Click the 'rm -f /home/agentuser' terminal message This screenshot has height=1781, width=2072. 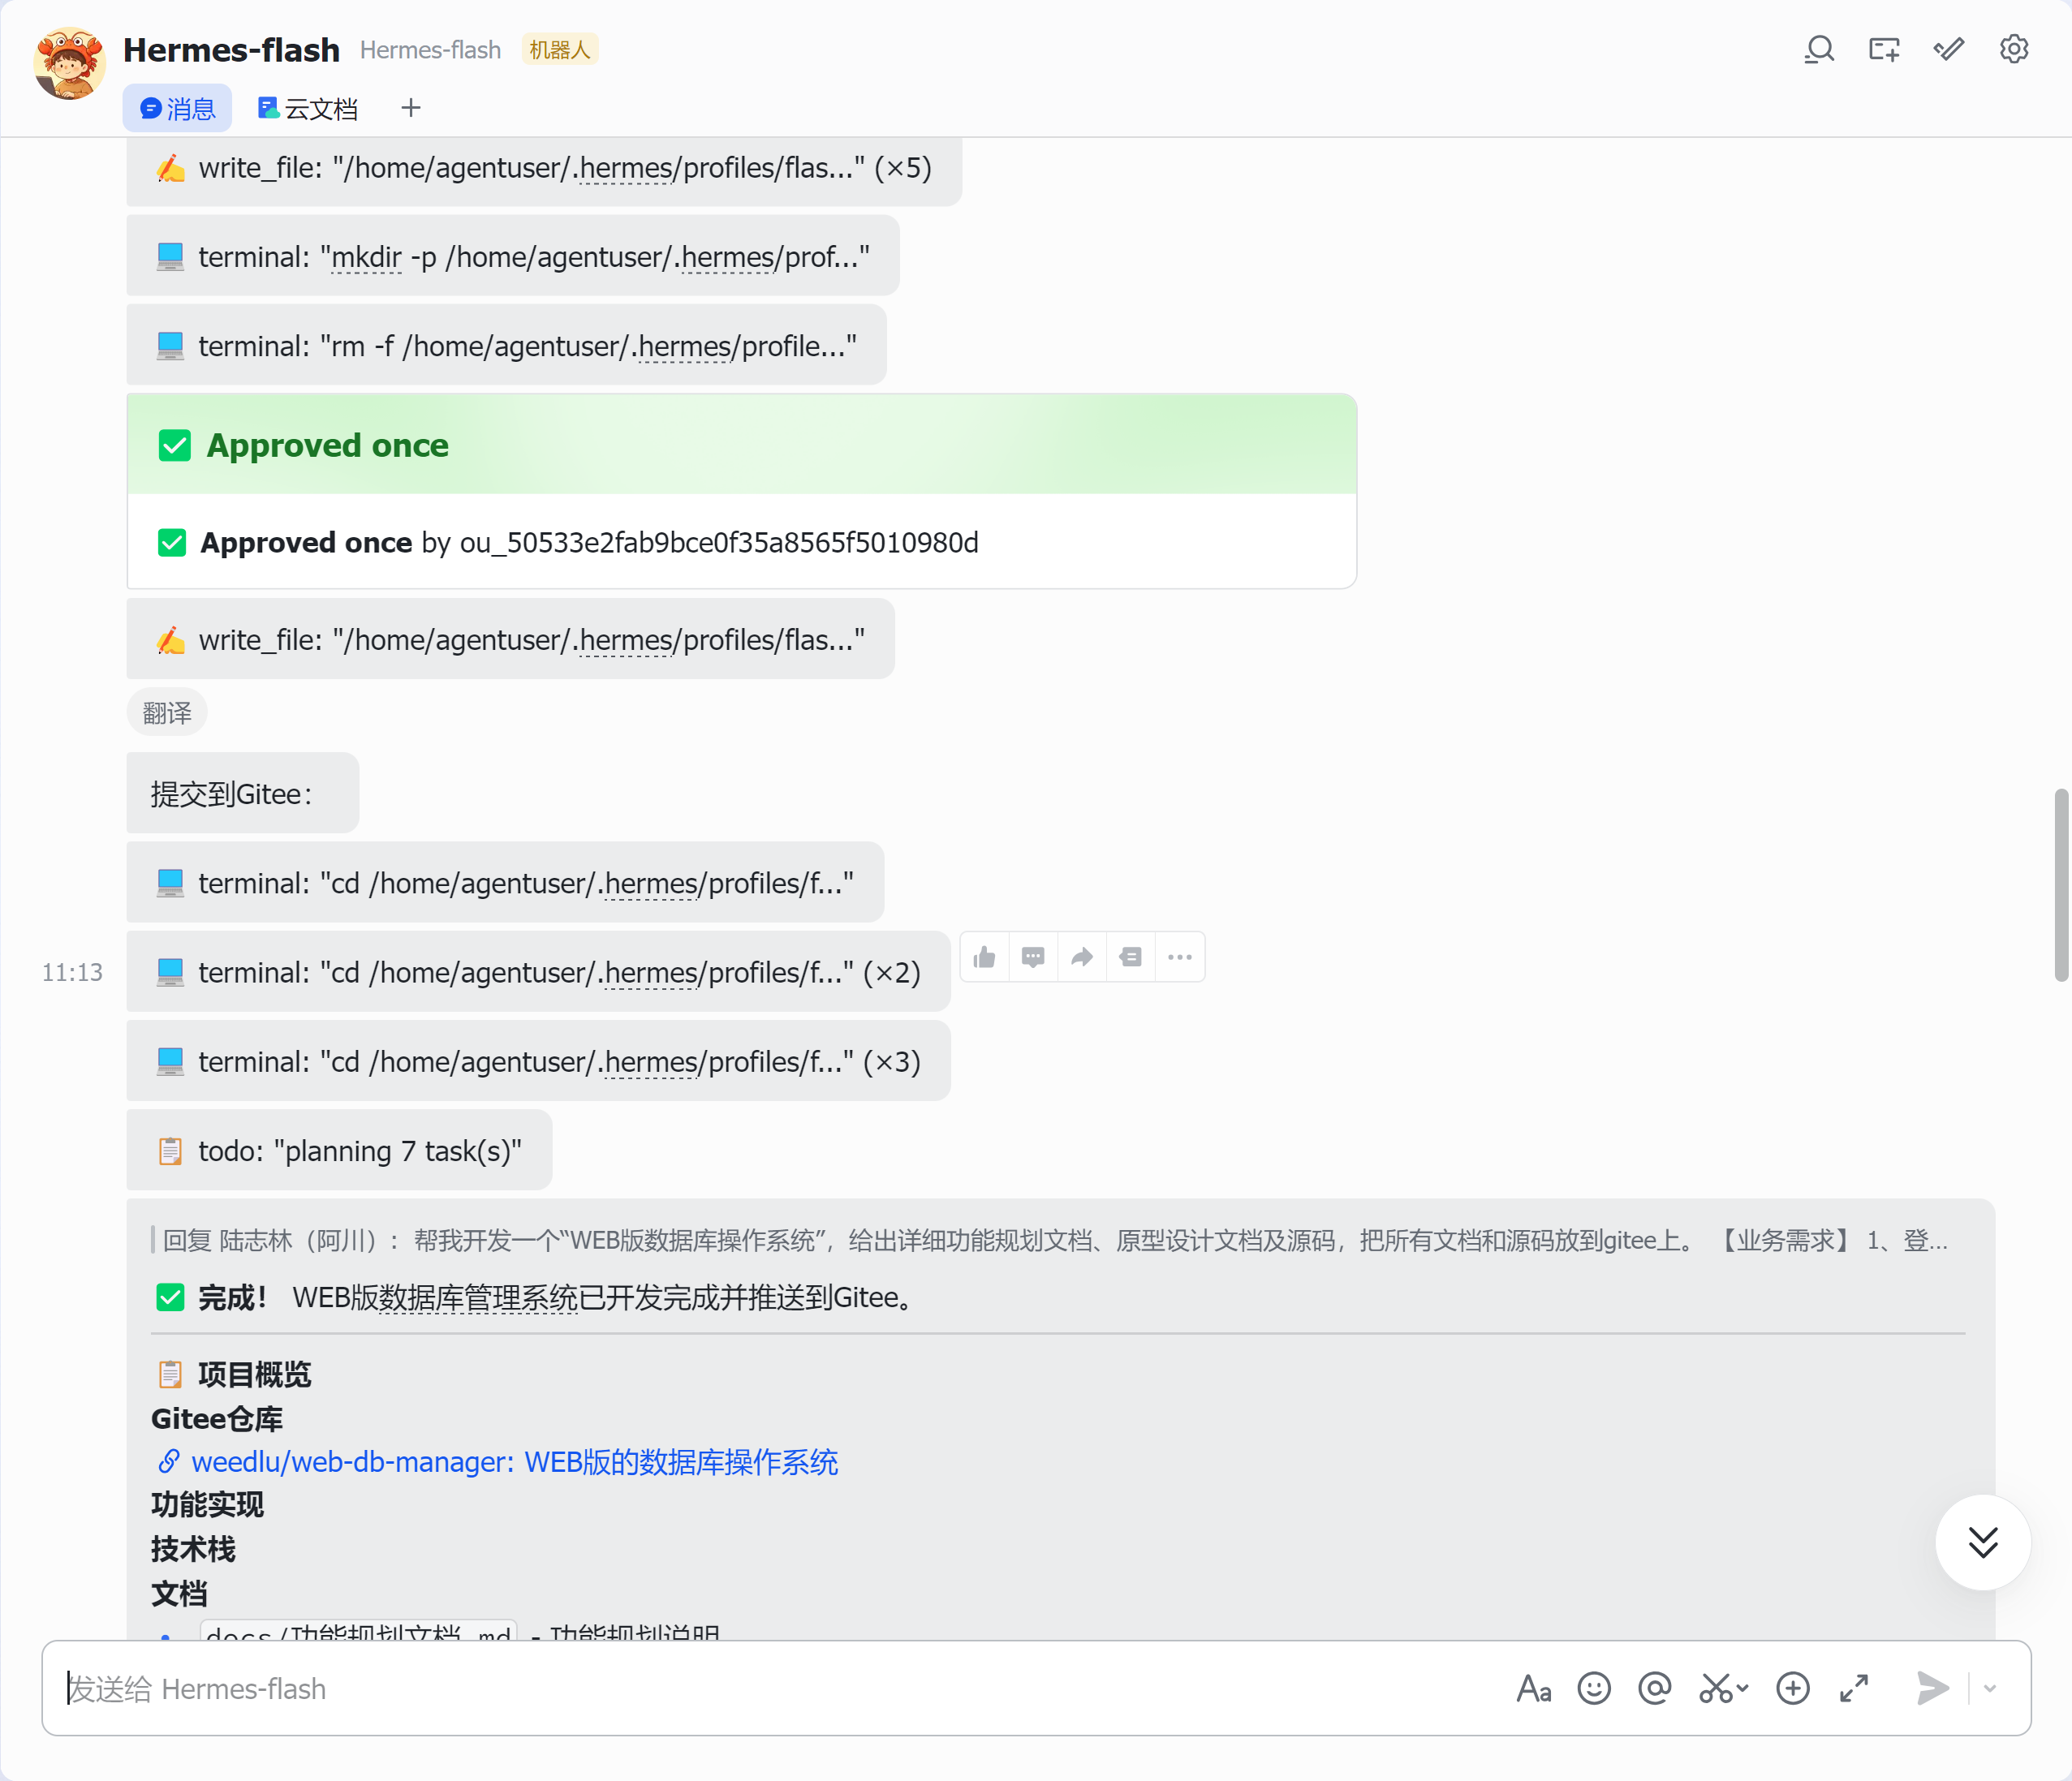coord(506,345)
